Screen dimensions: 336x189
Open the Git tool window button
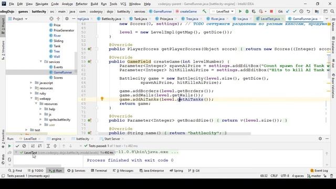click(194, 171)
